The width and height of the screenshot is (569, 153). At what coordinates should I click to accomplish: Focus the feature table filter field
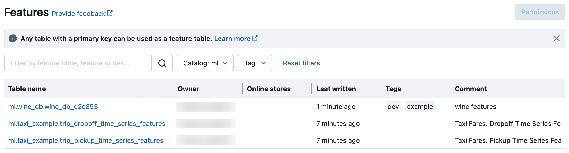coord(78,63)
